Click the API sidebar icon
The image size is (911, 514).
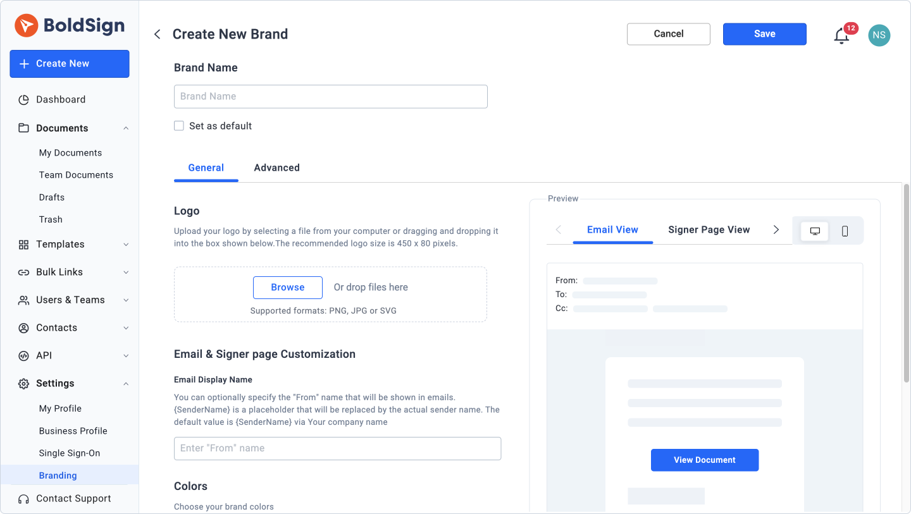(x=23, y=355)
